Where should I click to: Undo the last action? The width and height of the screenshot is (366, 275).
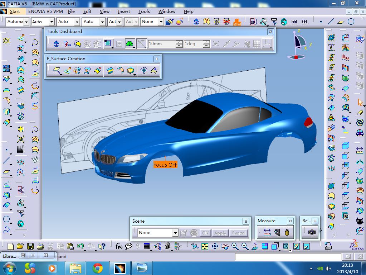(x=80, y=246)
